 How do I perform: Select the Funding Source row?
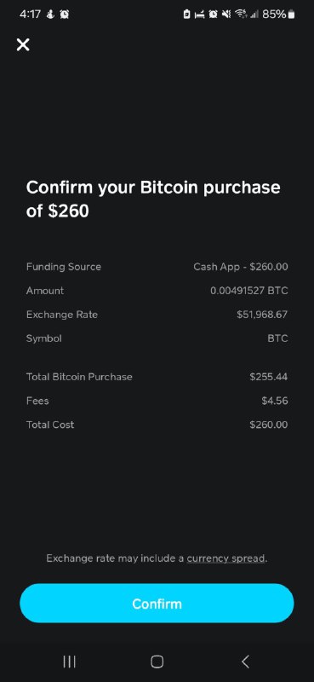click(157, 267)
